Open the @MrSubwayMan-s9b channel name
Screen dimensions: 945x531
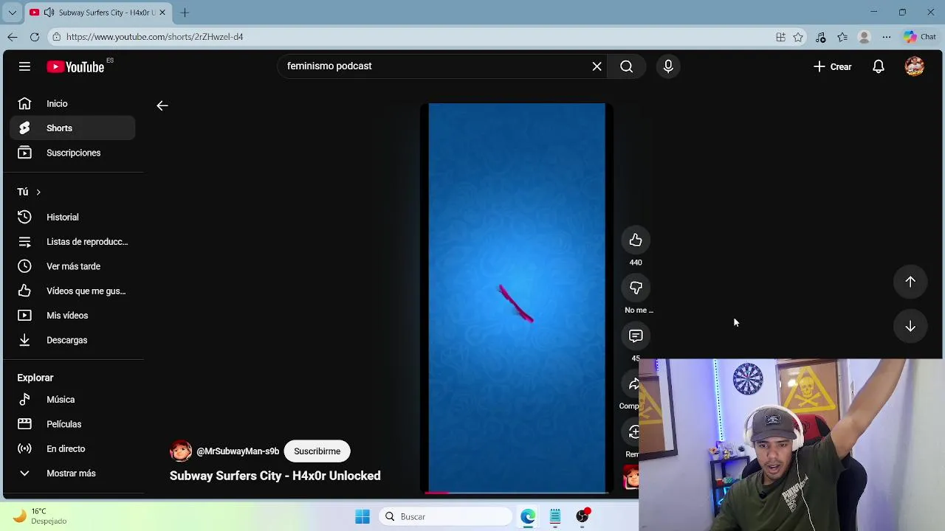(238, 451)
